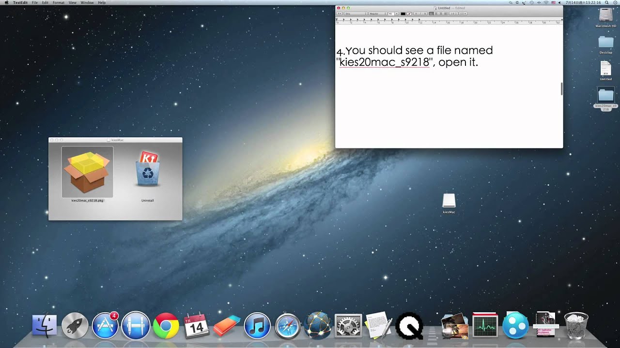
Task: Open the TextEdit application menu
Action: pos(20,2)
